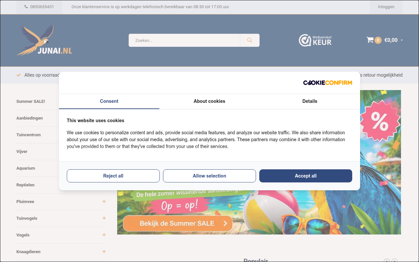This screenshot has height=262, width=419.
Task: Go to previous Populair carousel item
Action: (387, 261)
